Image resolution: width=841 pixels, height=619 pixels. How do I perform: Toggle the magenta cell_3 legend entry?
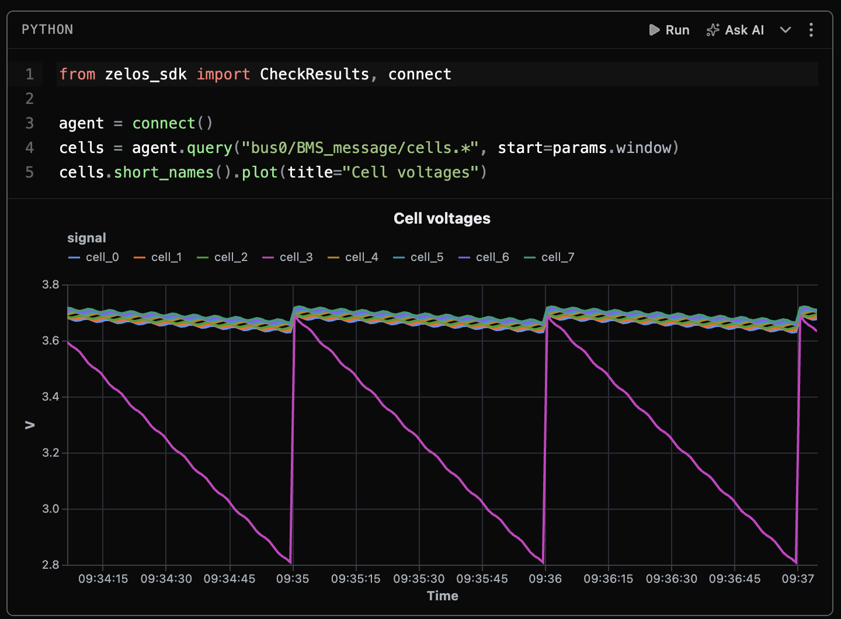pyautogui.click(x=287, y=257)
